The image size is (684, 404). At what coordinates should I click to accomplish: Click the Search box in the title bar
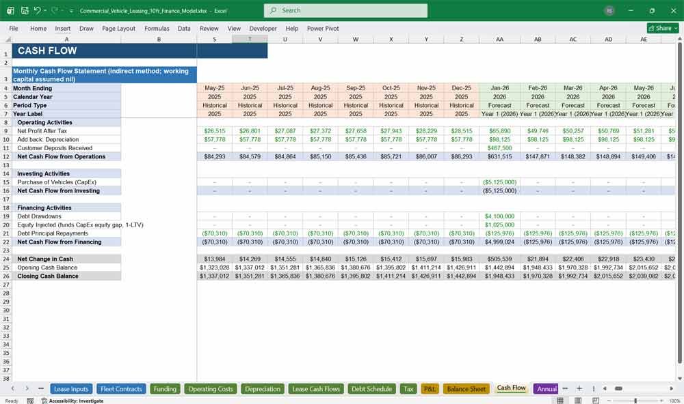pos(345,10)
